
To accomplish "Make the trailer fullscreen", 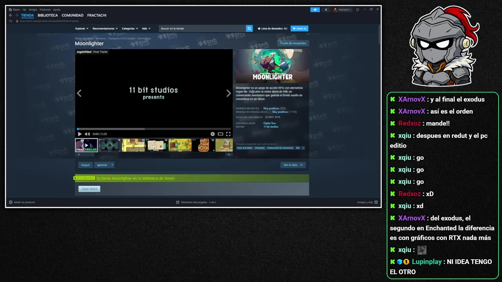I will coord(228,134).
